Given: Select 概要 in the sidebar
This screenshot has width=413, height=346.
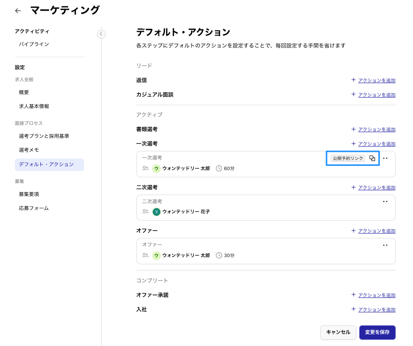Looking at the screenshot, I should click(x=24, y=92).
